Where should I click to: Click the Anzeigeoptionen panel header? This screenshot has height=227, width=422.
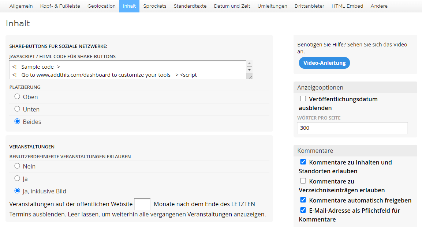(x=355, y=87)
